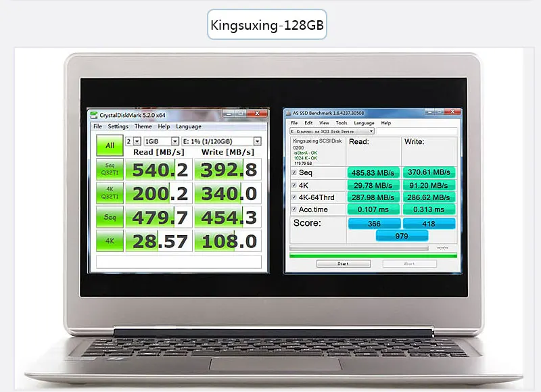Click the 29.78 MB/s 4K read value
Image resolution: width=541 pixels, height=392 pixels.
(373, 185)
